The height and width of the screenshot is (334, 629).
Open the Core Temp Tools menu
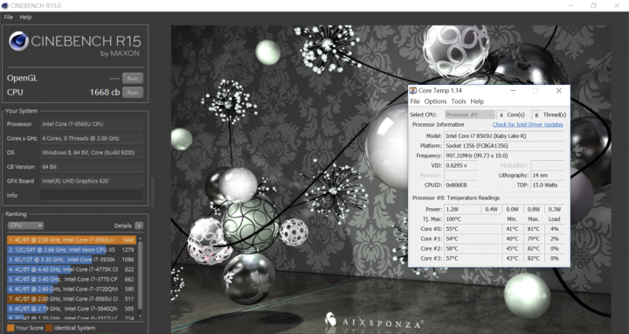(459, 101)
